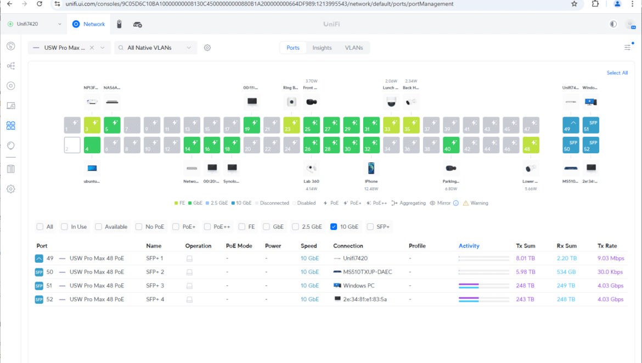Click the ubuntu device icon
The height and width of the screenshot is (363, 642).
pos(92,168)
